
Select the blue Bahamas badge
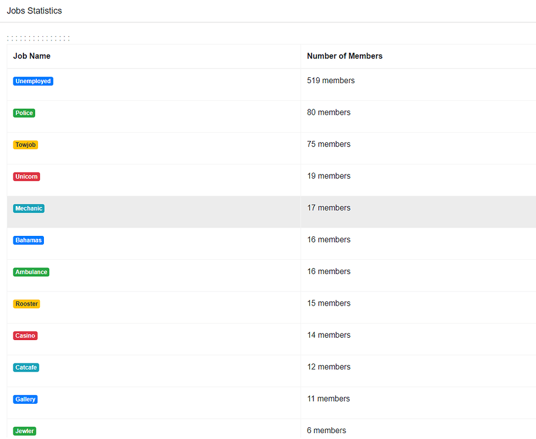(x=28, y=240)
